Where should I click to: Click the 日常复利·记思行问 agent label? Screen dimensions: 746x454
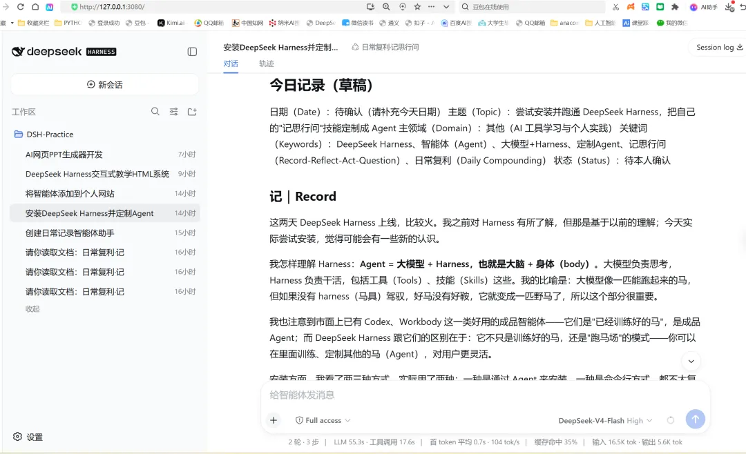(x=385, y=47)
